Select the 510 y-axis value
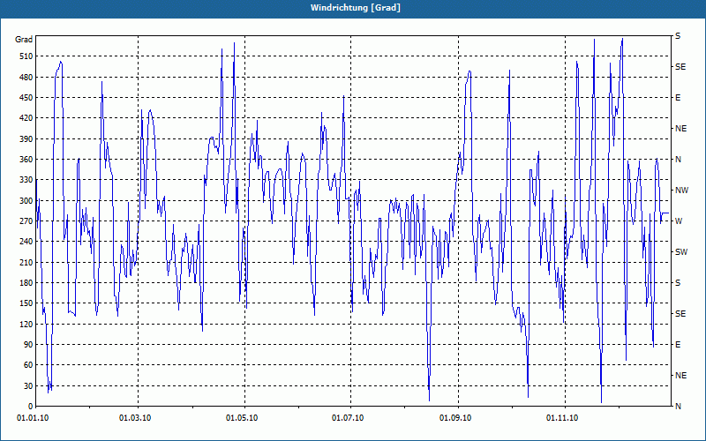 coord(26,56)
